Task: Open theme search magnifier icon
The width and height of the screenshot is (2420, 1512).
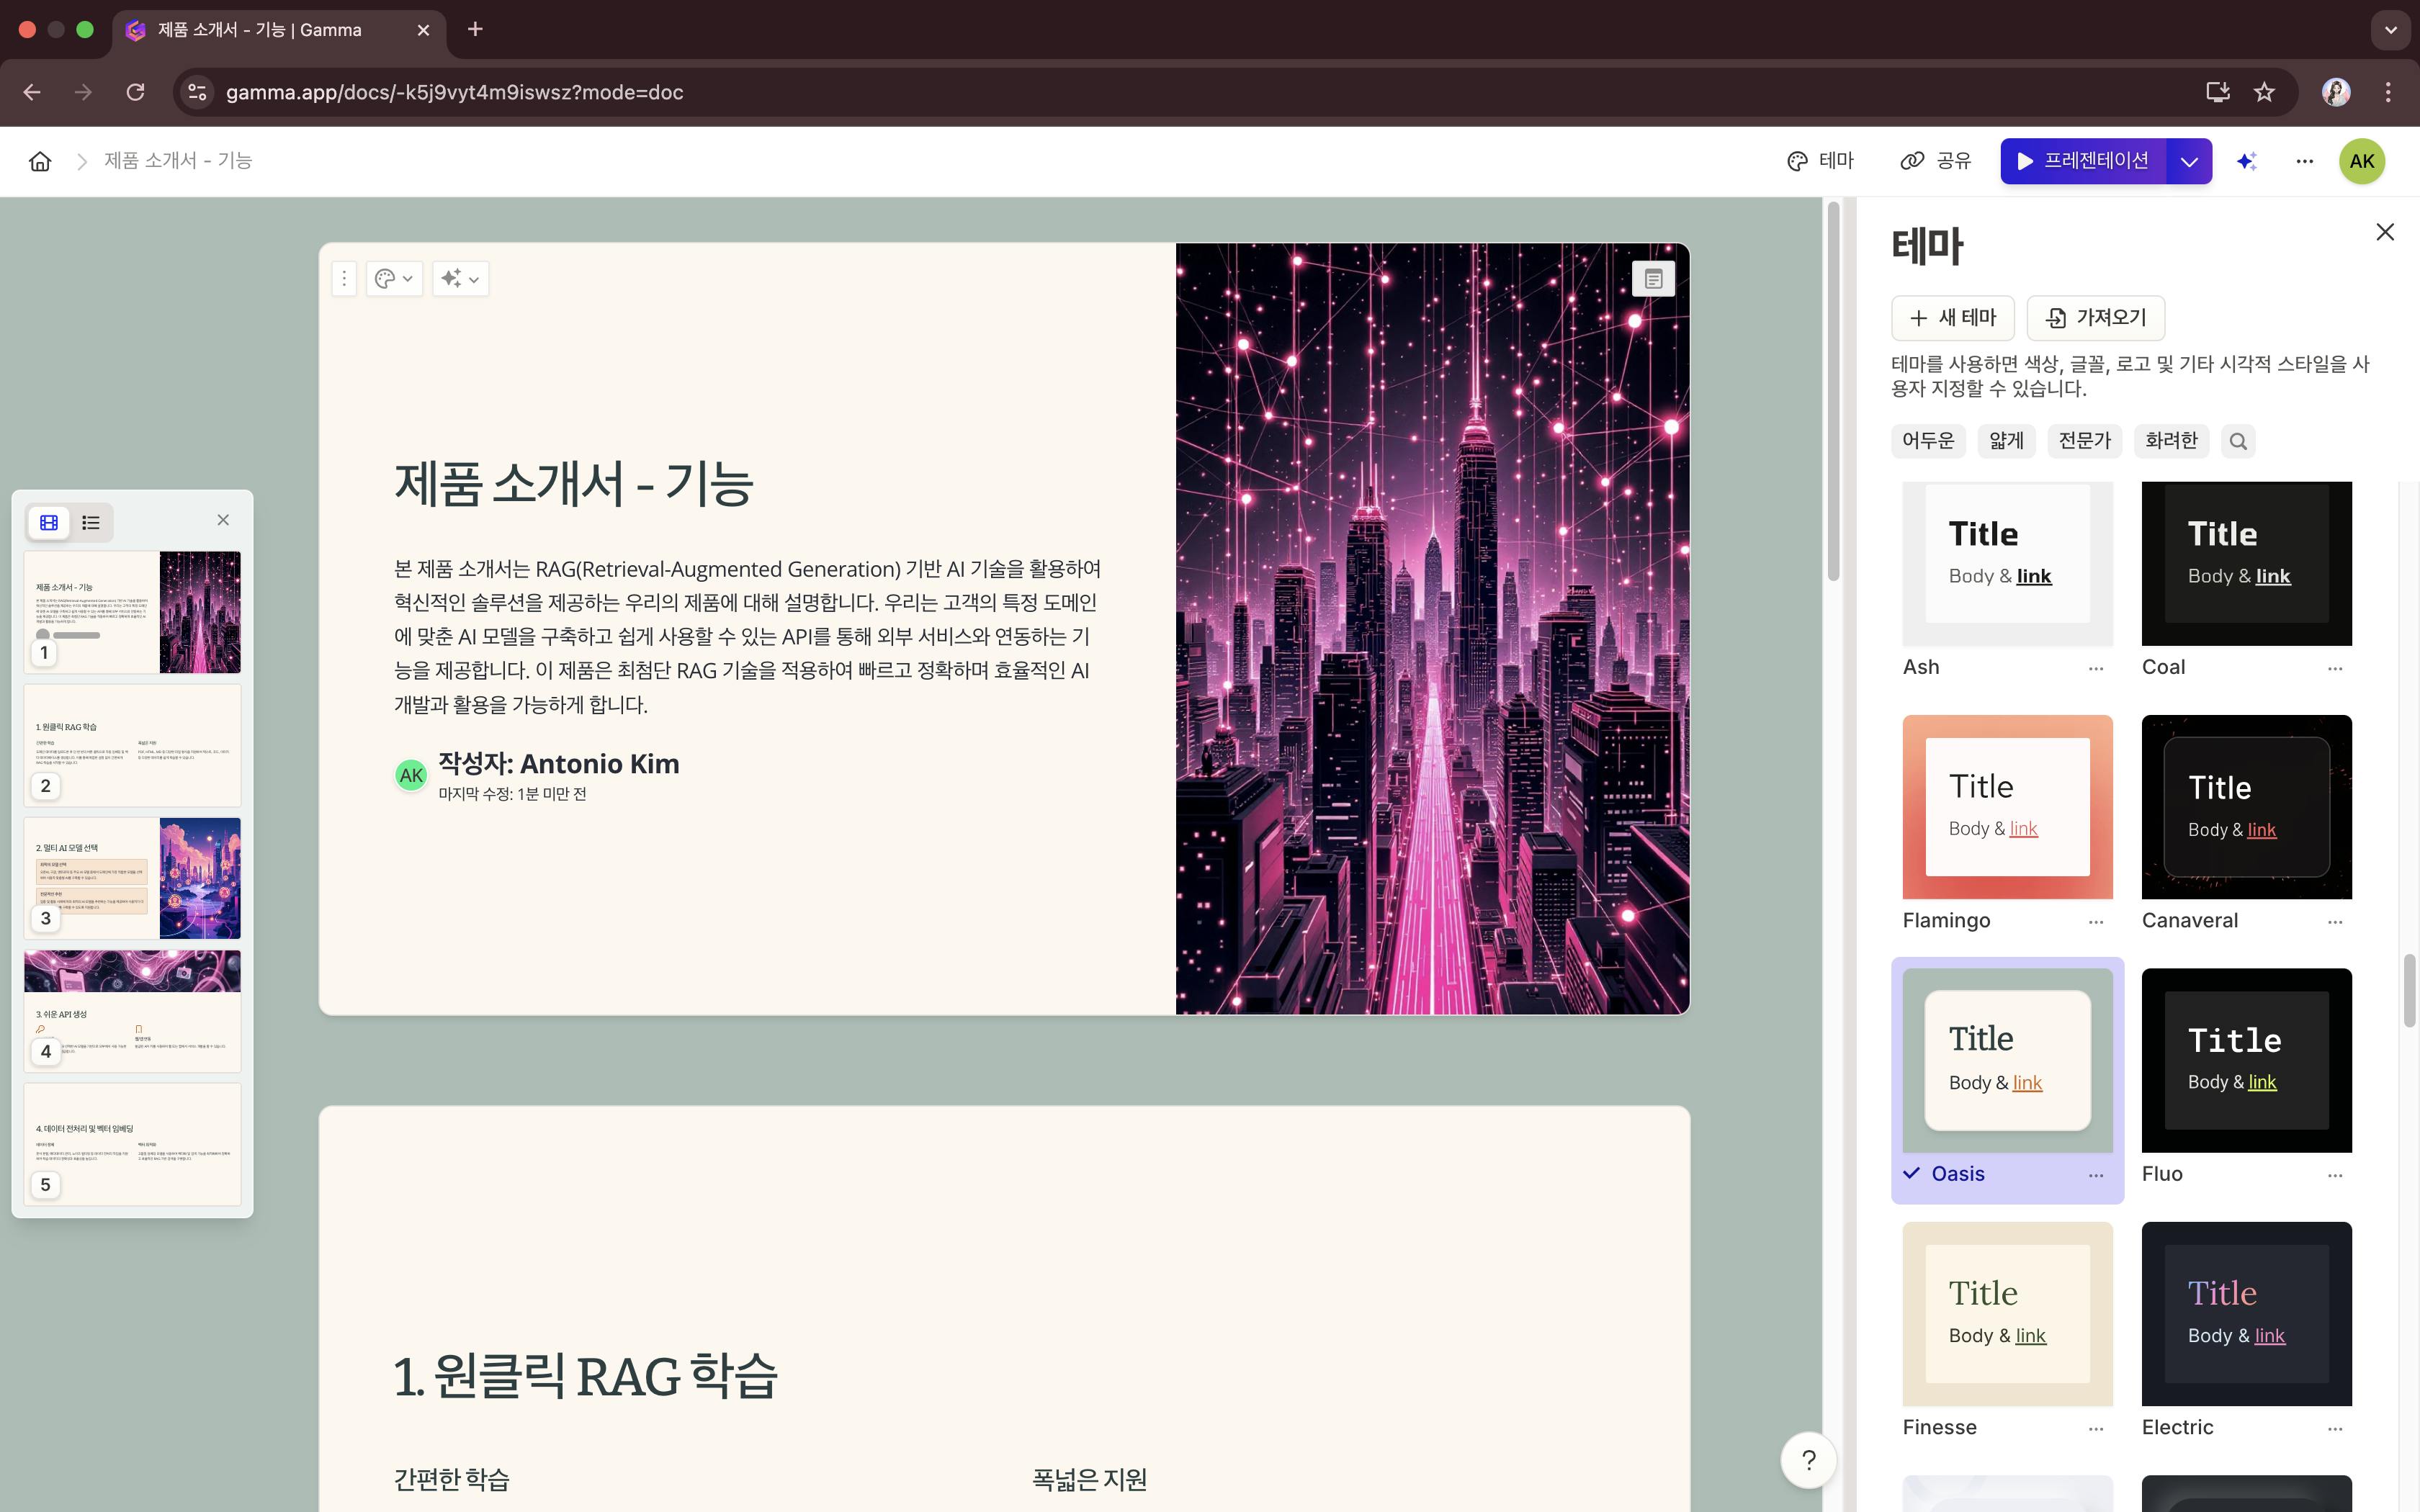Action: click(x=2238, y=441)
